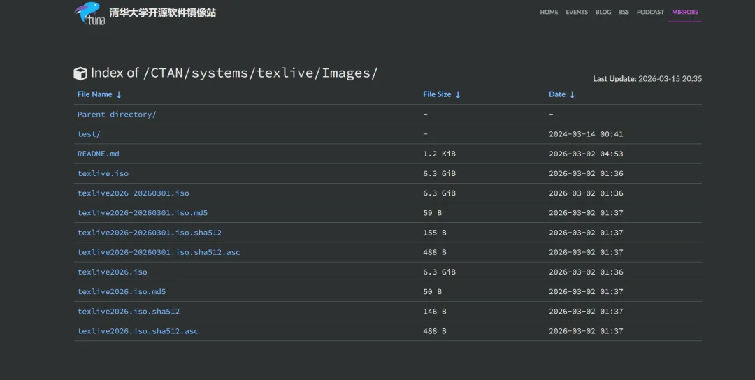Open the test/ folder
This screenshot has height=380, width=755.
tap(89, 134)
